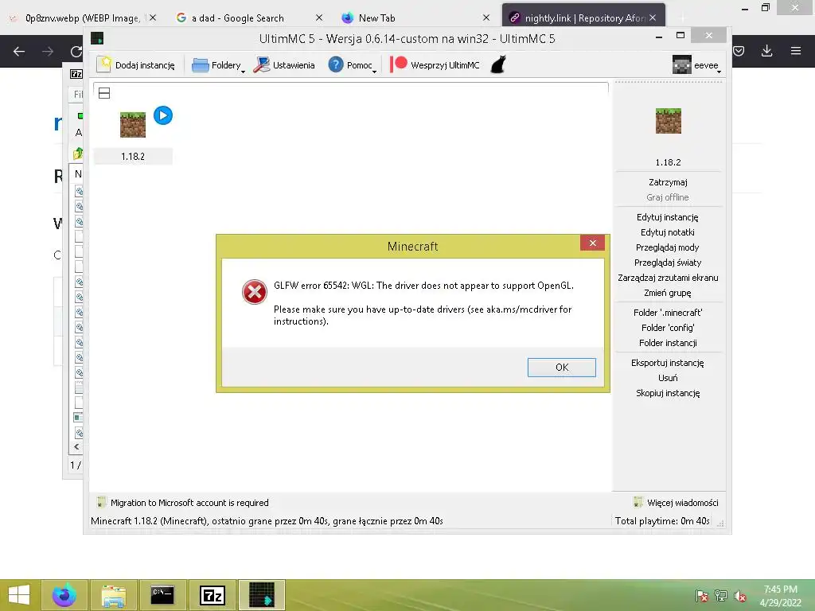Screen dimensions: 815x611
Task: Open the Firefox hamburger menu
Action: click(796, 51)
